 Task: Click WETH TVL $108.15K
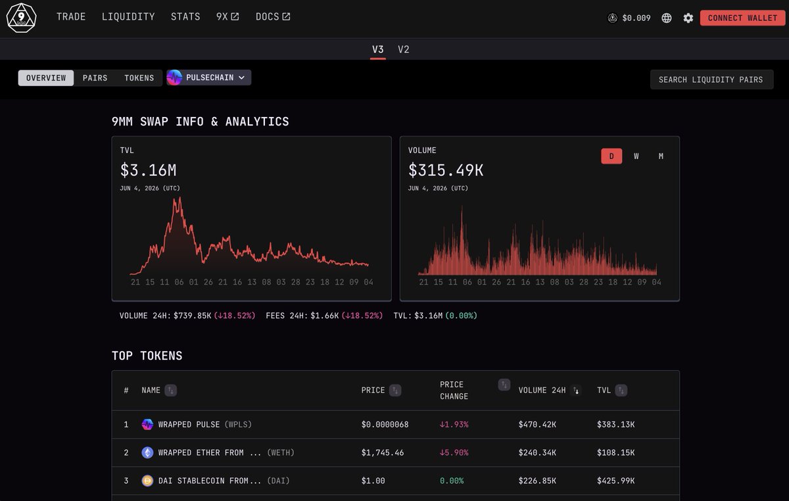point(616,452)
